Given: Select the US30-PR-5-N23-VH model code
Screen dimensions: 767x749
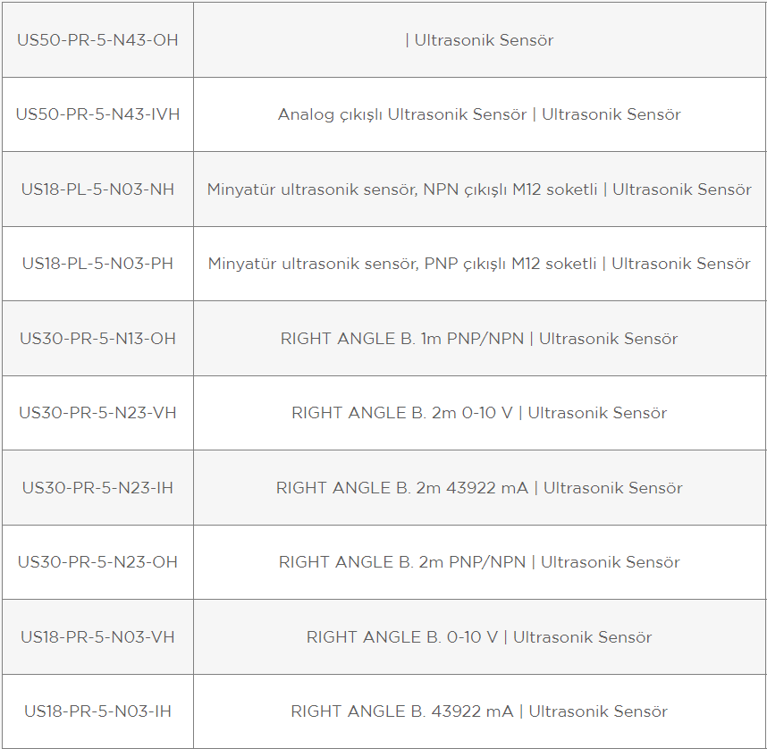Looking at the screenshot, I should point(97,413).
